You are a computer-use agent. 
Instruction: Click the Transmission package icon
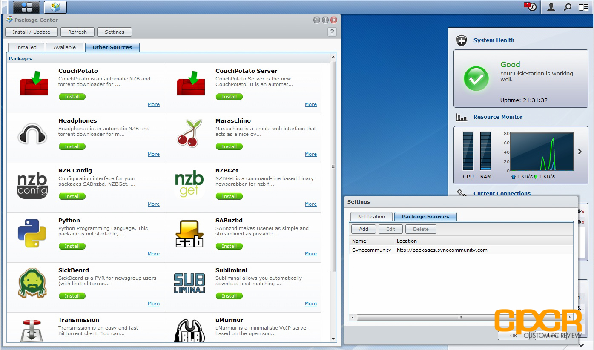click(x=32, y=330)
